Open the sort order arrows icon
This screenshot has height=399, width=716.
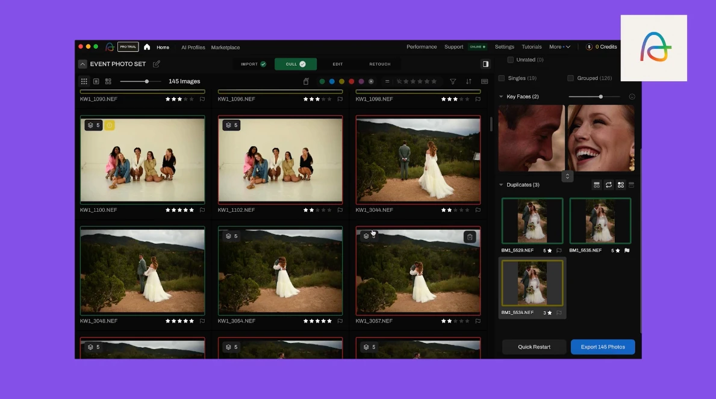click(469, 82)
